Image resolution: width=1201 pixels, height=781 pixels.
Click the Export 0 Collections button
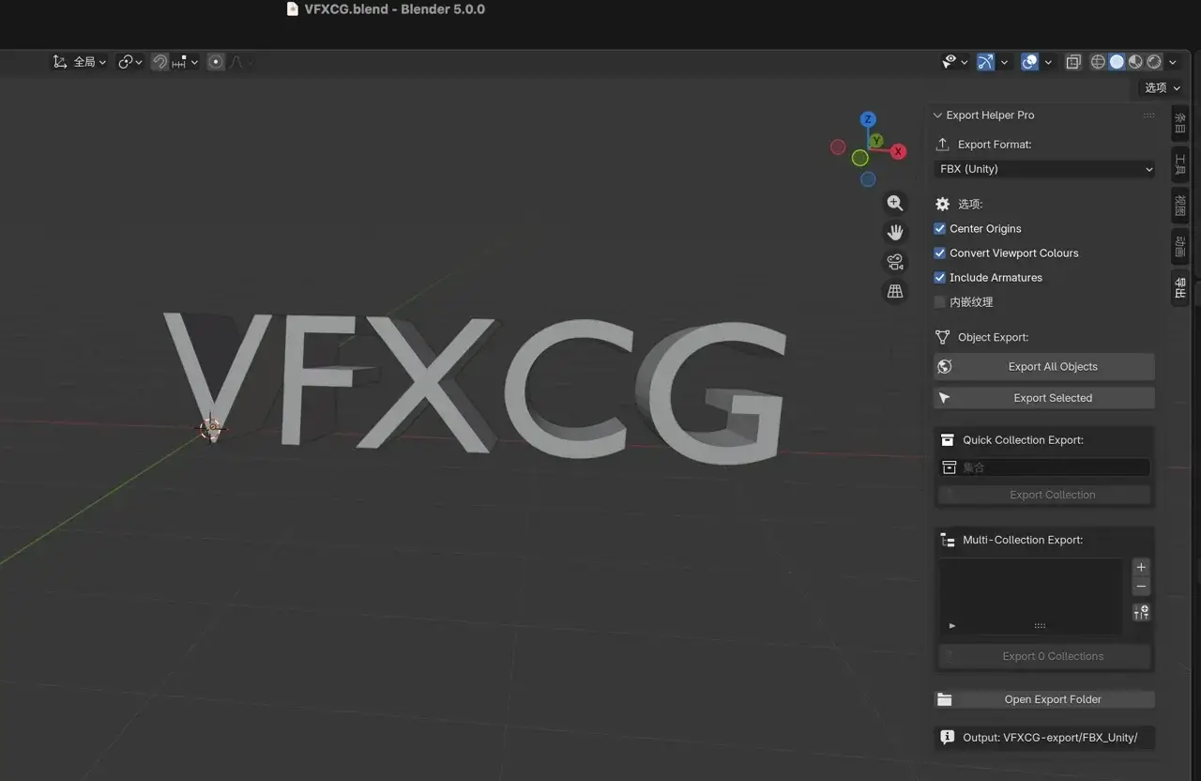point(1044,656)
